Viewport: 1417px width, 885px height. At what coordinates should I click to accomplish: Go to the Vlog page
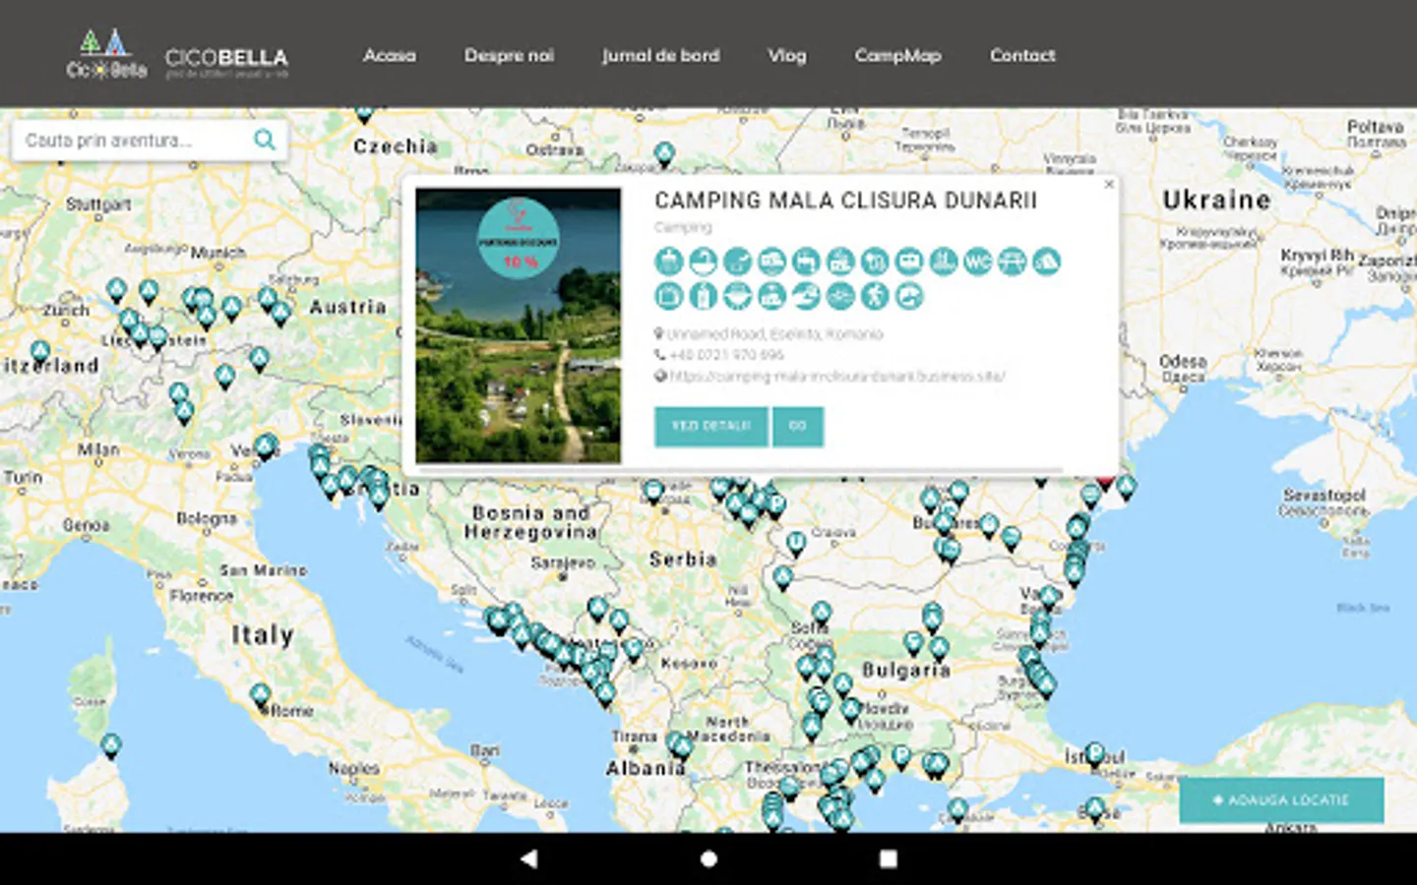tap(787, 55)
